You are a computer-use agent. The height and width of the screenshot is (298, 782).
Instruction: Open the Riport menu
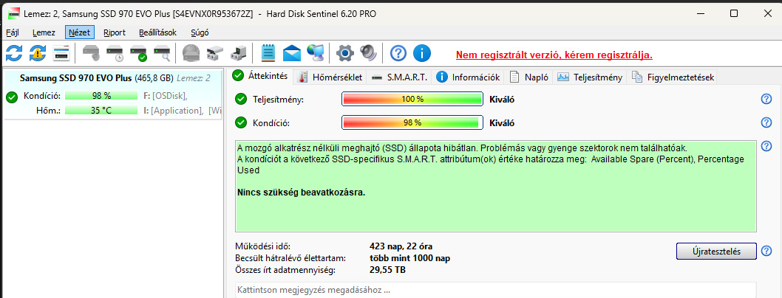point(115,33)
